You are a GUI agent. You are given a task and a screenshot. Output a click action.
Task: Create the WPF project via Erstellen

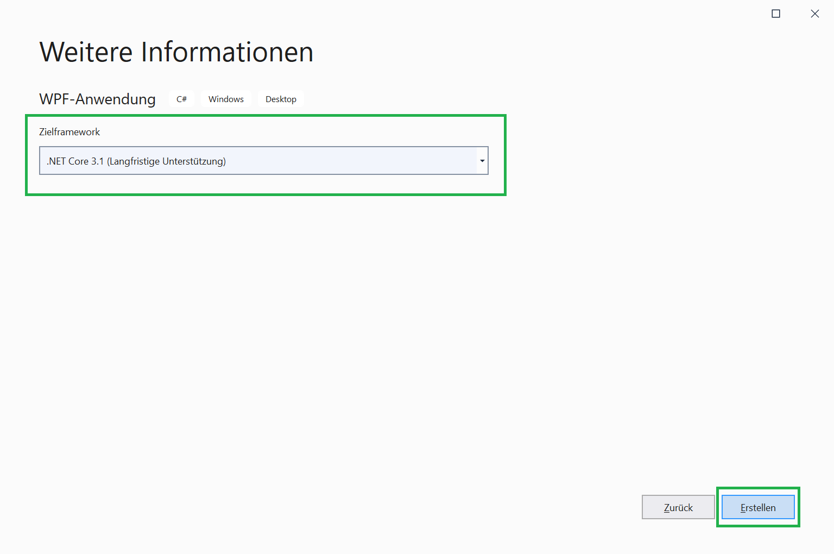coord(758,507)
